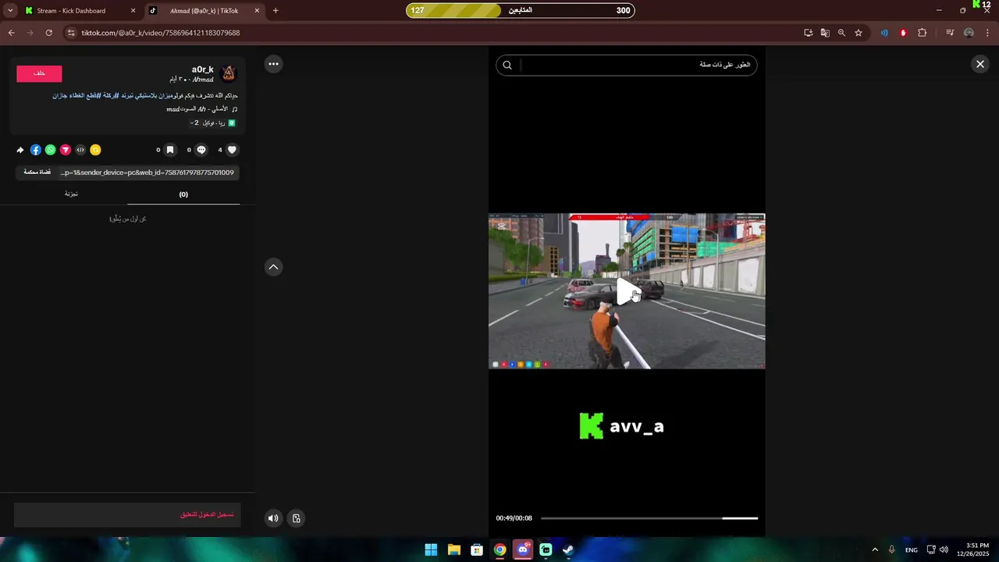This screenshot has height=562, width=999.
Task: Share the video to Facebook
Action: tap(36, 150)
